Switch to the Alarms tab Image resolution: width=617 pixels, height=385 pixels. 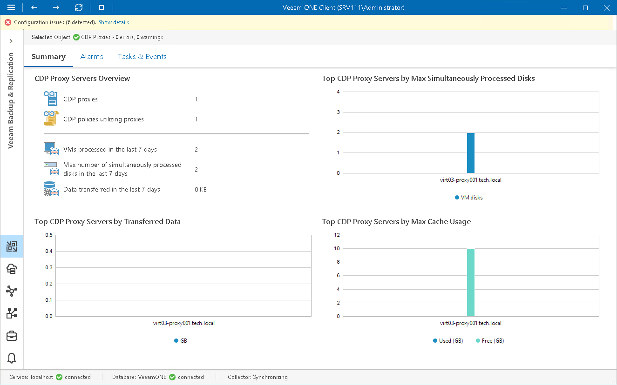tap(92, 57)
